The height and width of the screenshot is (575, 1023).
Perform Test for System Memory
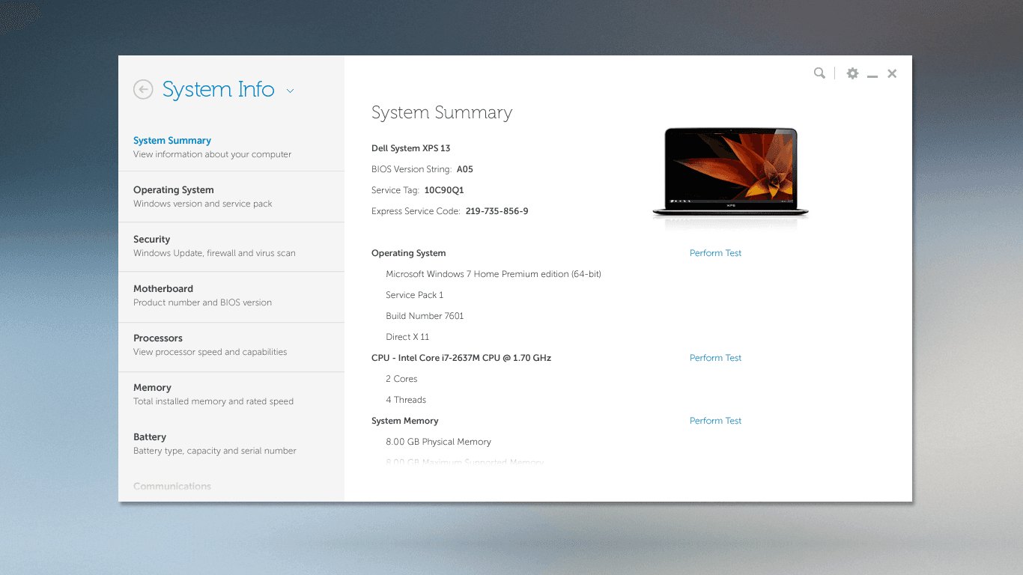[715, 421]
